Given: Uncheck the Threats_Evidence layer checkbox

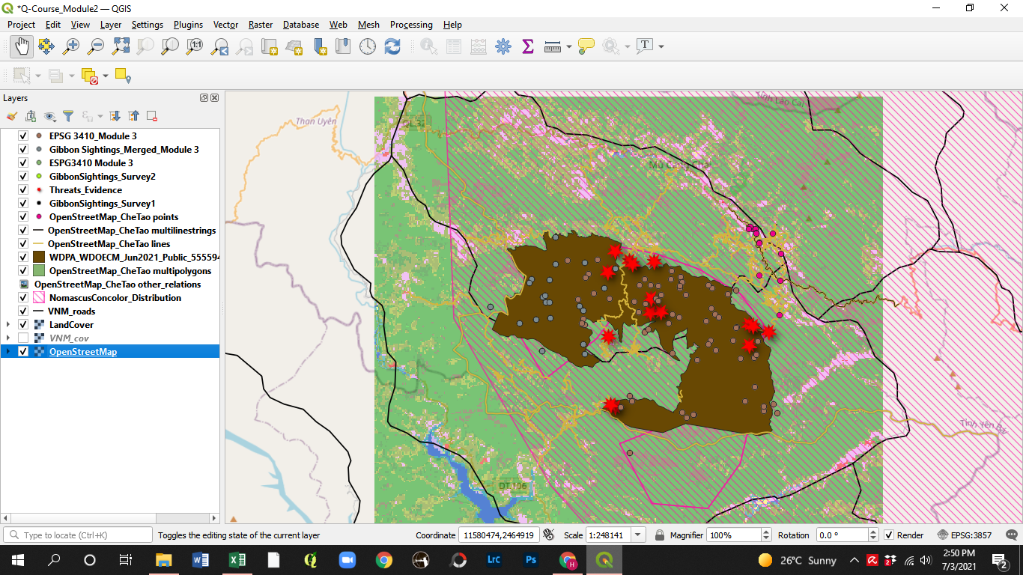Looking at the screenshot, I should coord(22,190).
